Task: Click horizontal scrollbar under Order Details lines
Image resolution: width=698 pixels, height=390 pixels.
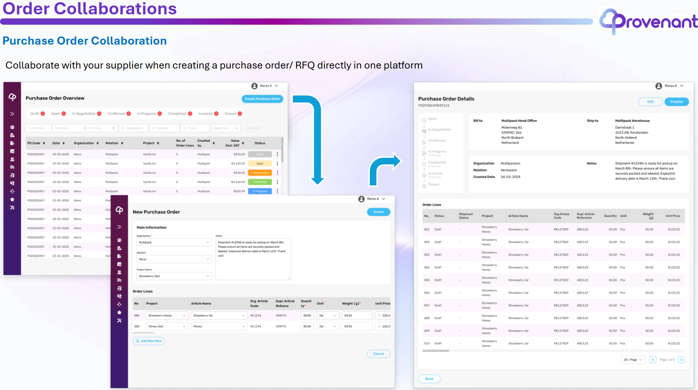Action: [x=436, y=351]
